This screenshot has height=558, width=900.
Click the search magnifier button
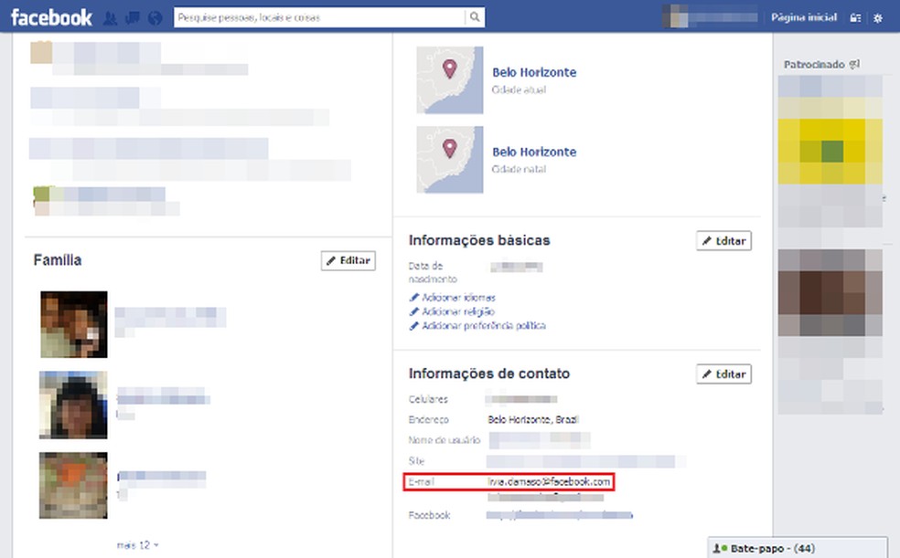tap(475, 17)
